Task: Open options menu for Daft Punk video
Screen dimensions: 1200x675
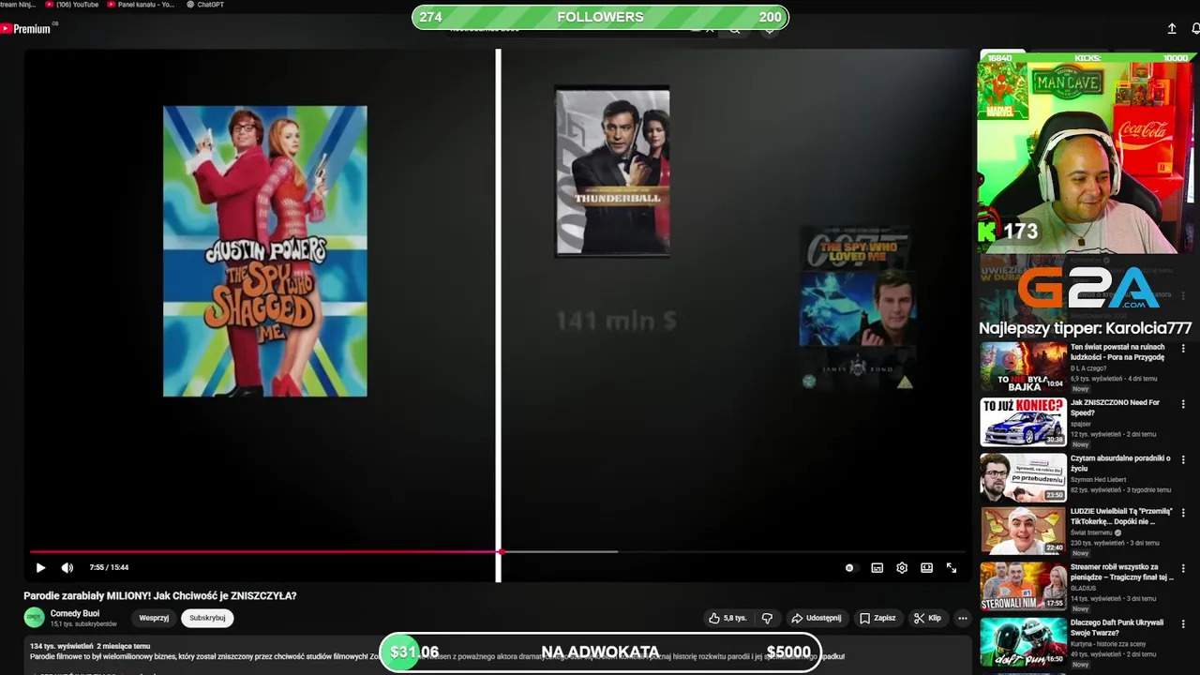Action: pyautogui.click(x=1183, y=623)
